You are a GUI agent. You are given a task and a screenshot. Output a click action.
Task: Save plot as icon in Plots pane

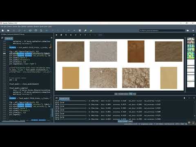click(x=56, y=35)
